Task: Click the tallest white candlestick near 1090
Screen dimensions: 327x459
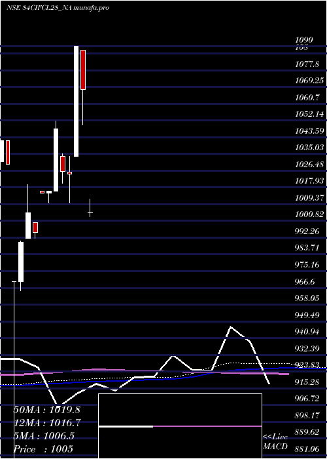Action: pyautogui.click(x=76, y=101)
